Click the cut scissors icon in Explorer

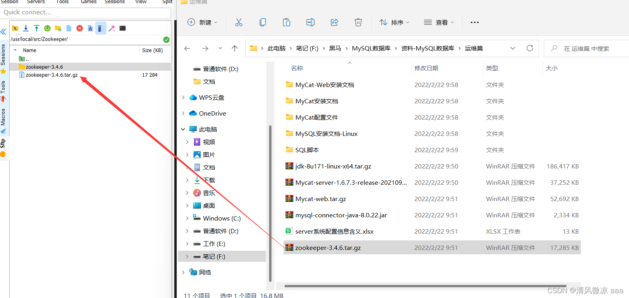(239, 22)
